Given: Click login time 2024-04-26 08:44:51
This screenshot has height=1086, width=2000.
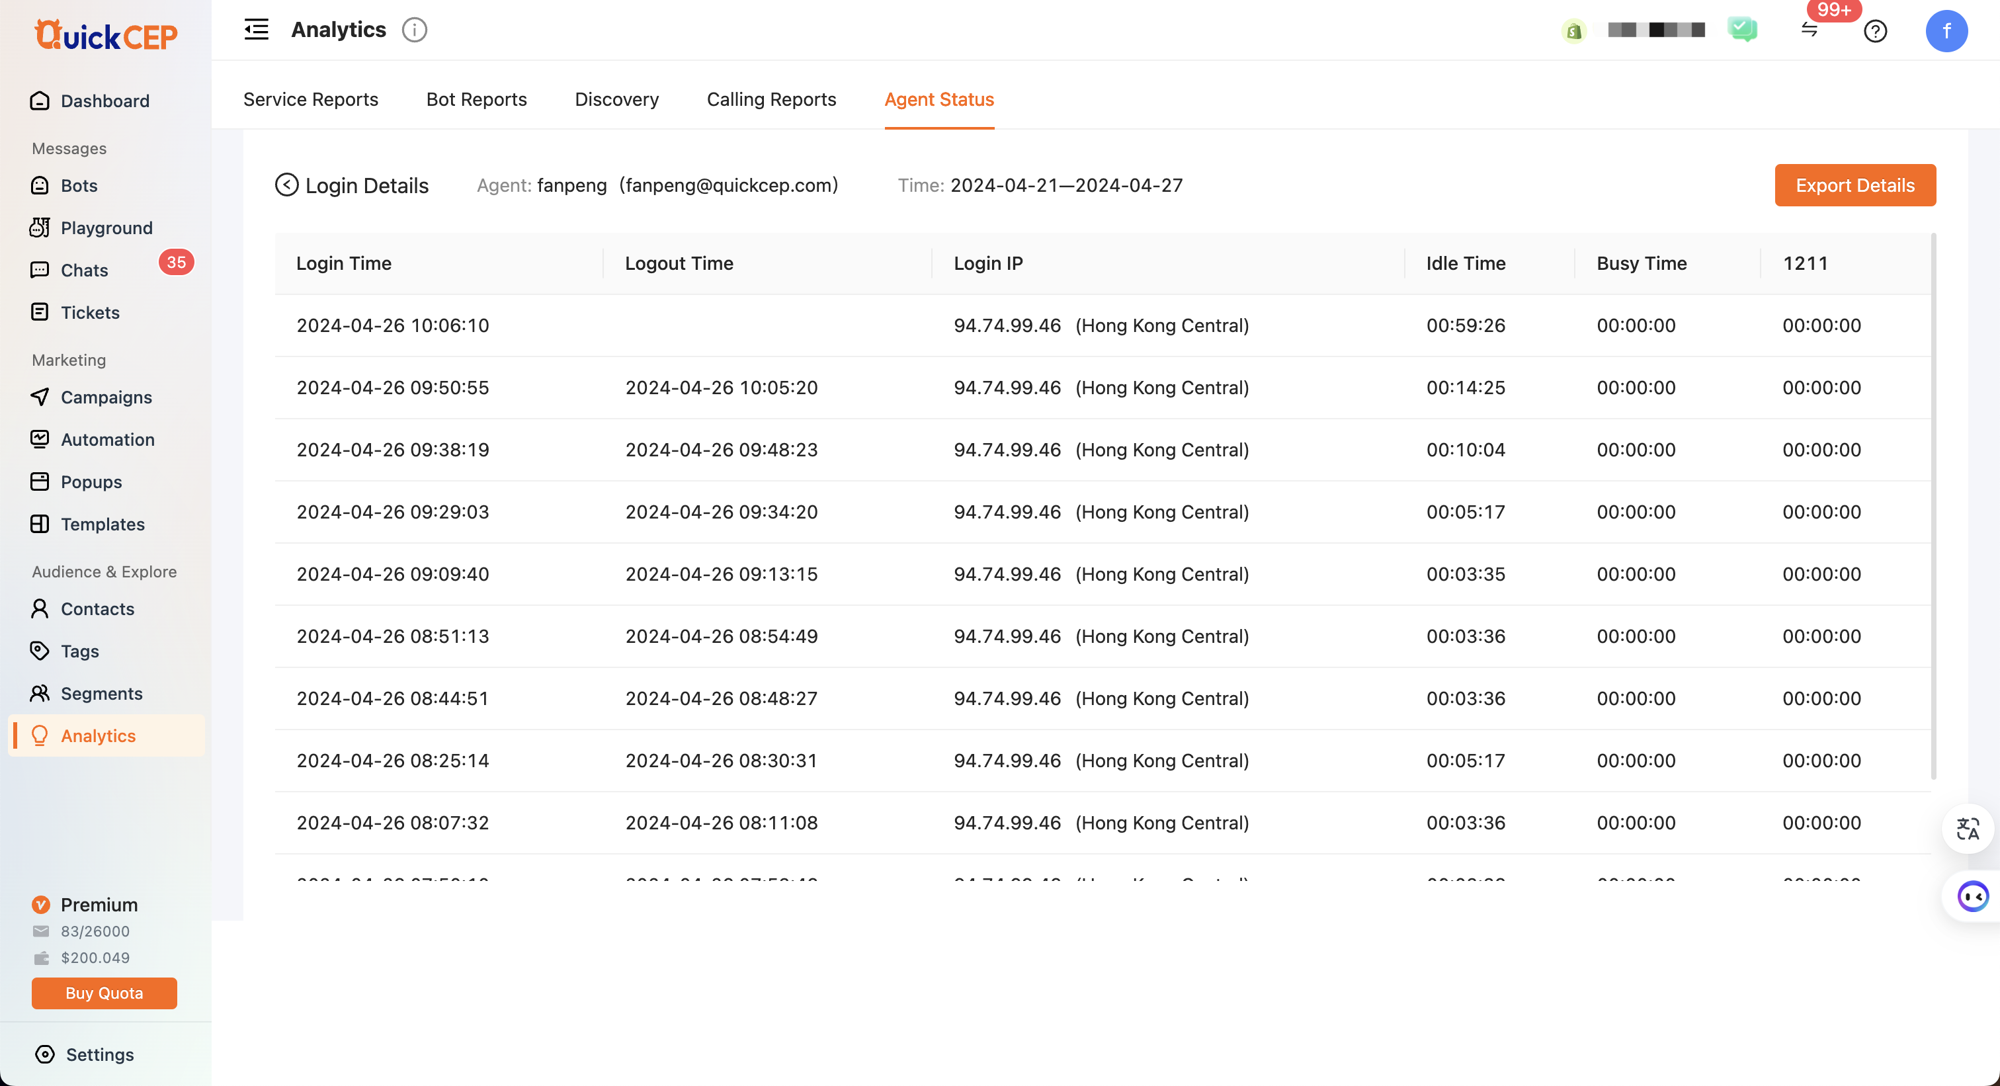Looking at the screenshot, I should click(x=393, y=698).
